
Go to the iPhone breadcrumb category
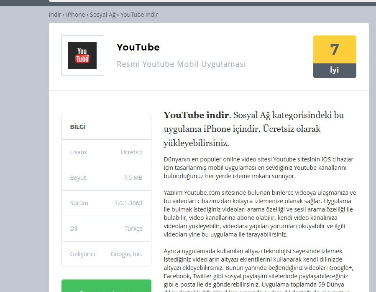[75, 15]
